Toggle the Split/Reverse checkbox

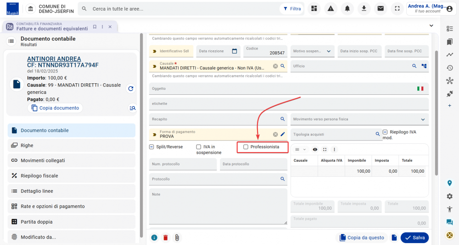click(x=151, y=147)
